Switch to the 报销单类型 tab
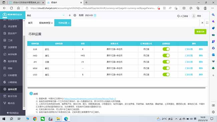 (x=46, y=23)
